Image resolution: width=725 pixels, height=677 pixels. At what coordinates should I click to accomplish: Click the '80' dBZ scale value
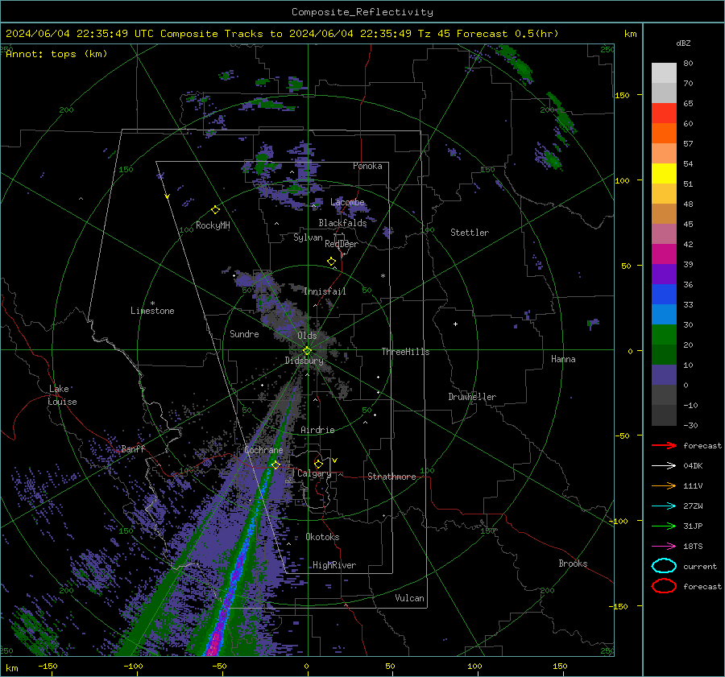[x=689, y=64]
